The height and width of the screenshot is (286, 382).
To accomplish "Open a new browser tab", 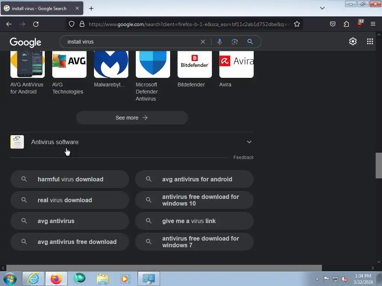I will coord(91,9).
